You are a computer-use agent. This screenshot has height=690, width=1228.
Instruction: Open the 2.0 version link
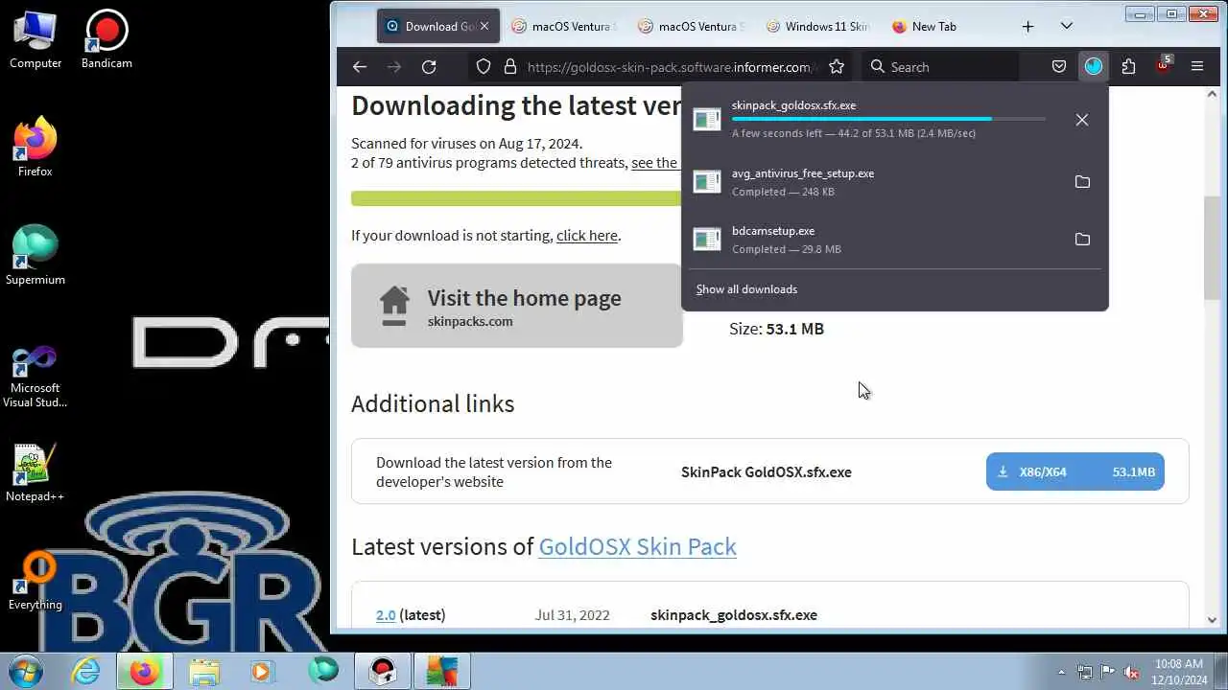click(x=386, y=615)
